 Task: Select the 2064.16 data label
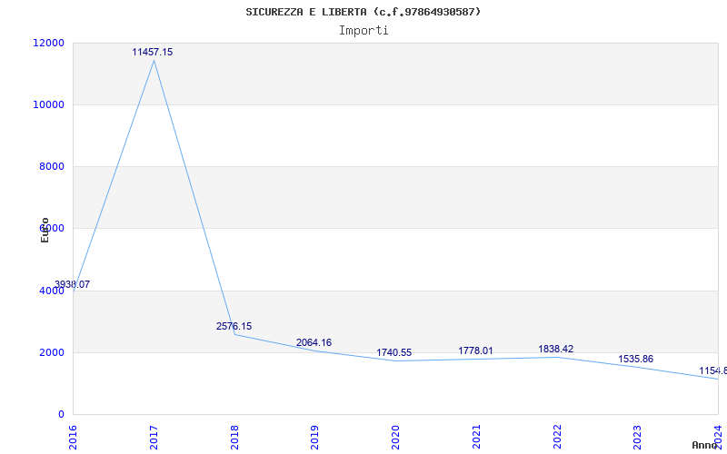(x=314, y=343)
